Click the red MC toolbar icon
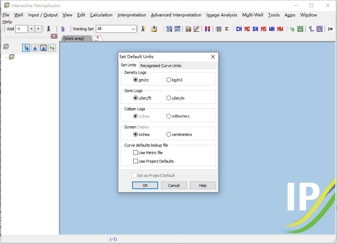 247,29
